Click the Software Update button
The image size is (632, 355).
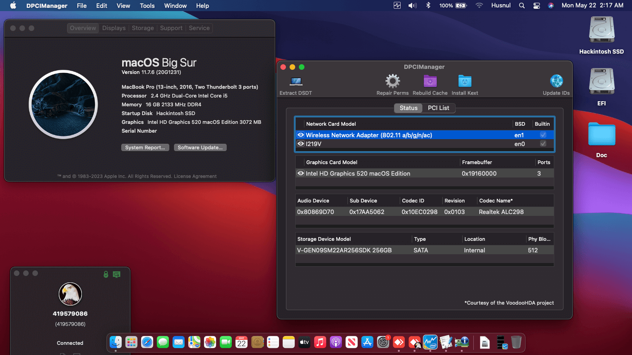point(200,147)
